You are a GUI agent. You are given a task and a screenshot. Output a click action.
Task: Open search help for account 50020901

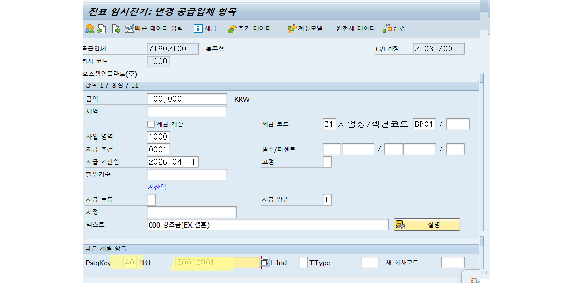265,262
